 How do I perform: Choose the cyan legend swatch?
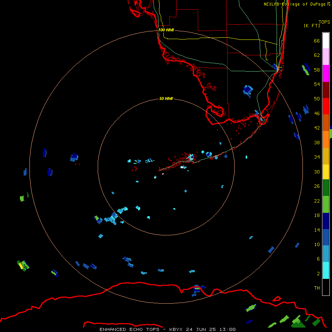point(326,270)
